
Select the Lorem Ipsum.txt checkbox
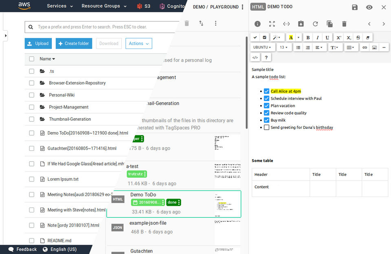32,179
